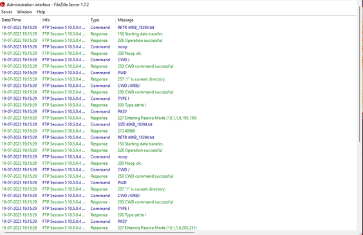Click the "150 Starting data transfer." row after RETR 40KB_18393.txt

point(178,34)
